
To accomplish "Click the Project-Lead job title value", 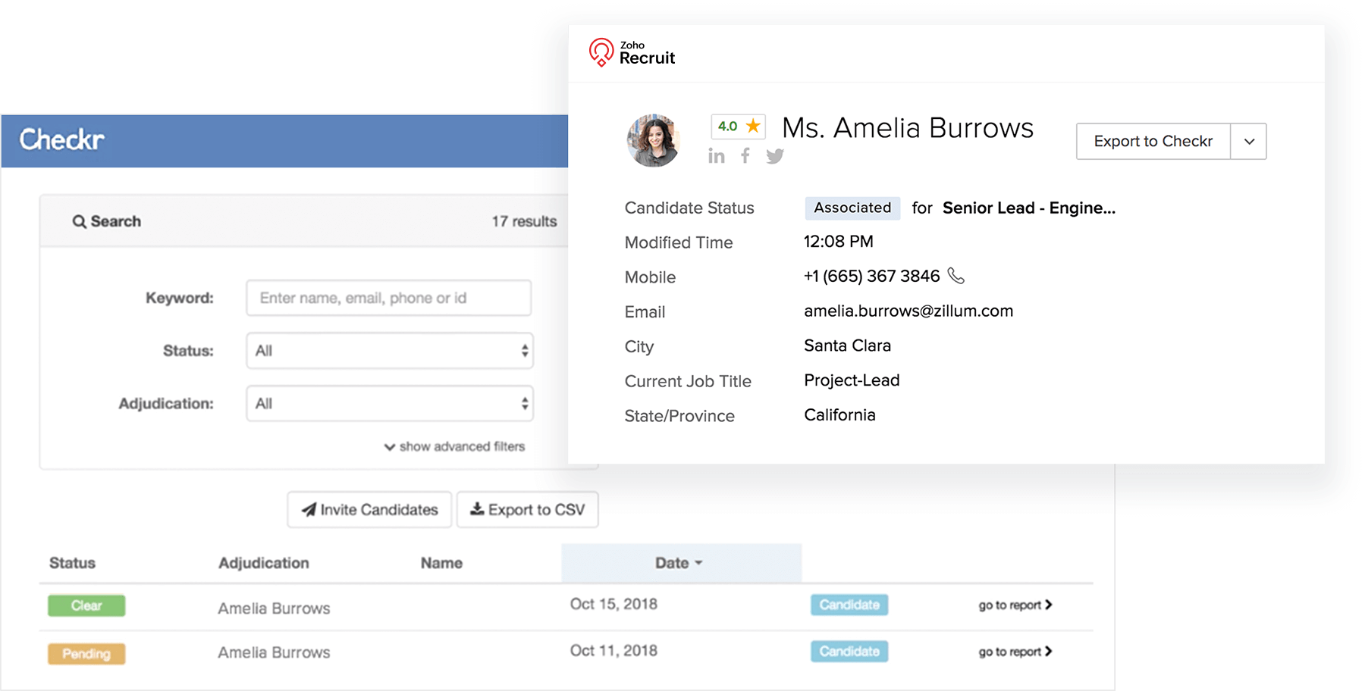I will pos(852,380).
